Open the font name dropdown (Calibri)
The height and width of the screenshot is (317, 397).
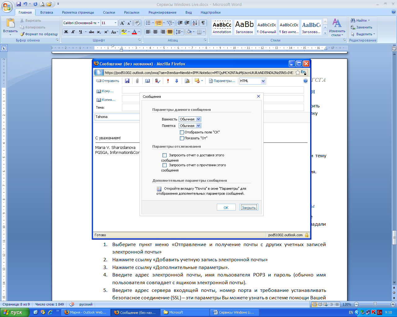(x=98, y=23)
